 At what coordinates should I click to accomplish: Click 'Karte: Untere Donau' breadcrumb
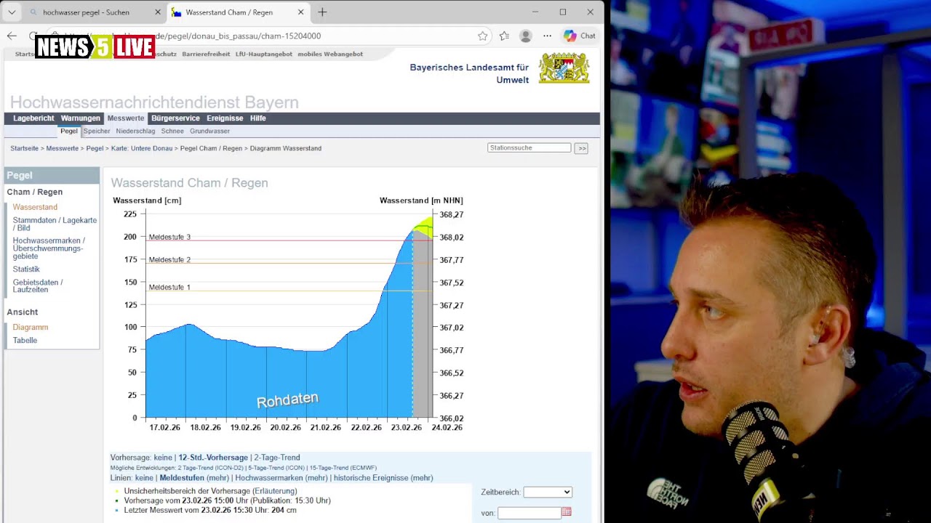click(142, 148)
